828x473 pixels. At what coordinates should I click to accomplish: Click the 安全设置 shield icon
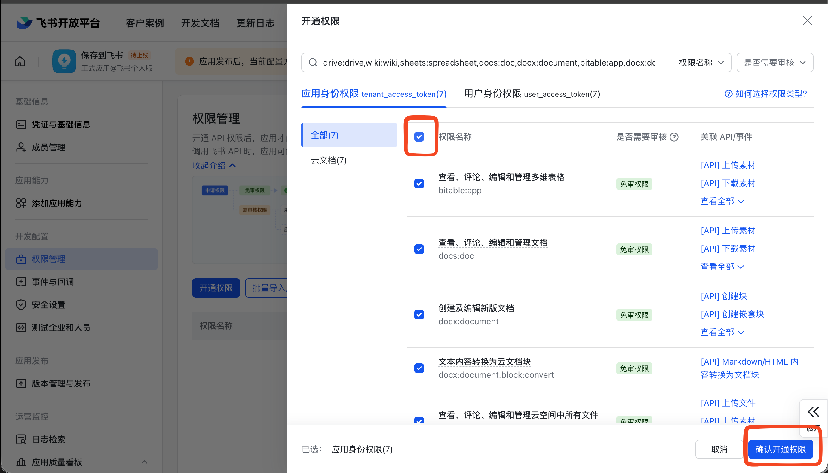point(21,304)
